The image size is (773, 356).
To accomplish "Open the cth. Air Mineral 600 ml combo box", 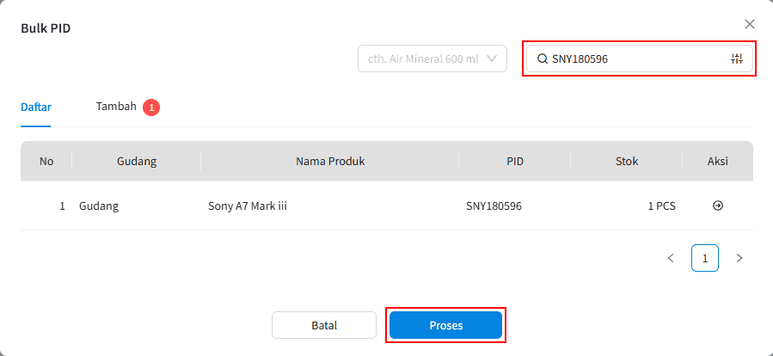I will coord(433,58).
